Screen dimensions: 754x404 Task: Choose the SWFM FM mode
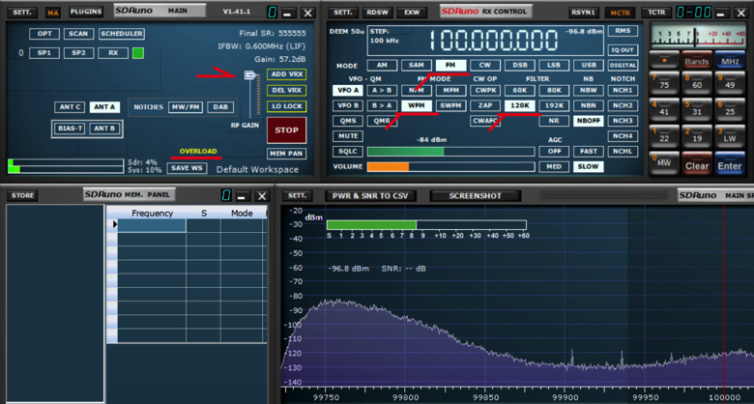tap(451, 105)
